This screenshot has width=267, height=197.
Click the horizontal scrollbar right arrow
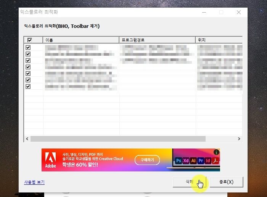(239, 139)
